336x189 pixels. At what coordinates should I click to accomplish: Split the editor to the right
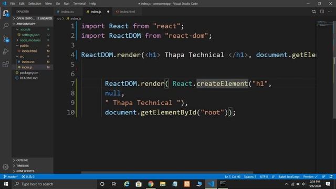[322, 12]
